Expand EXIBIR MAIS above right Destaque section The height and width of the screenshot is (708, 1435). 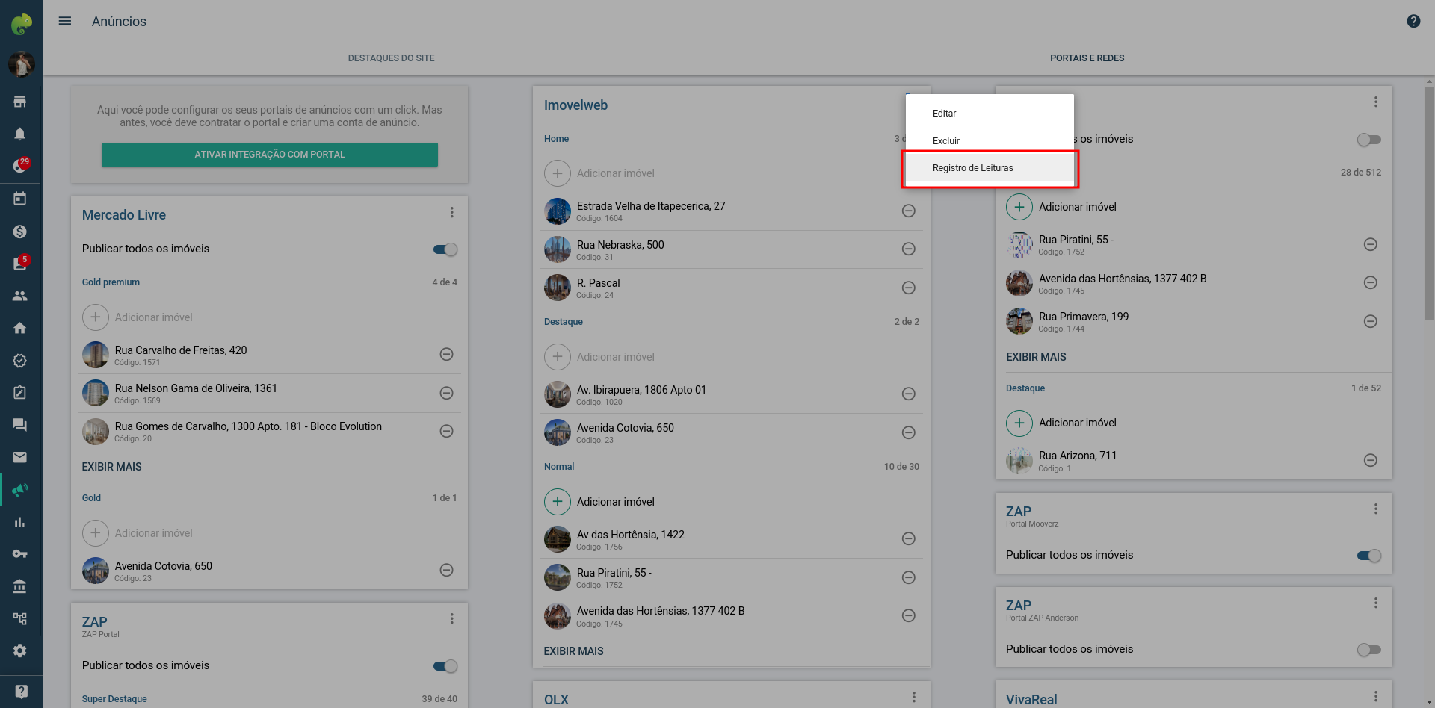coord(1036,357)
